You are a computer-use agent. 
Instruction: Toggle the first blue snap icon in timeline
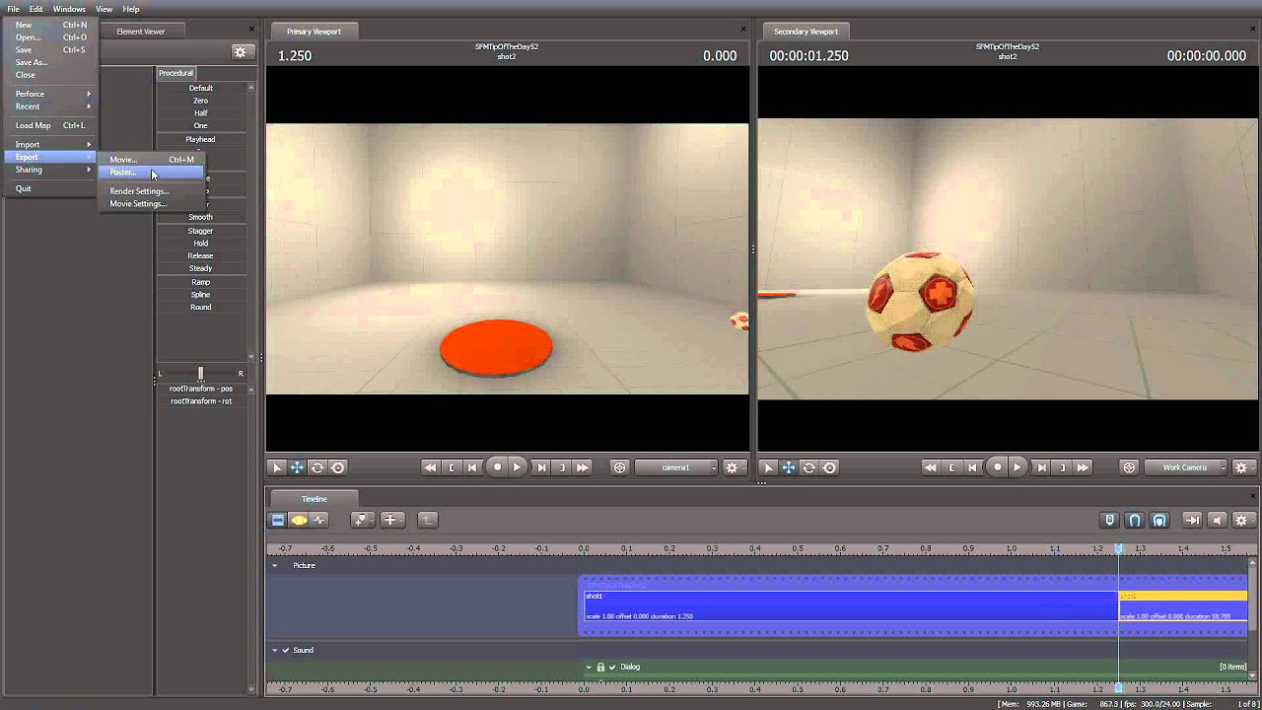[1110, 520]
